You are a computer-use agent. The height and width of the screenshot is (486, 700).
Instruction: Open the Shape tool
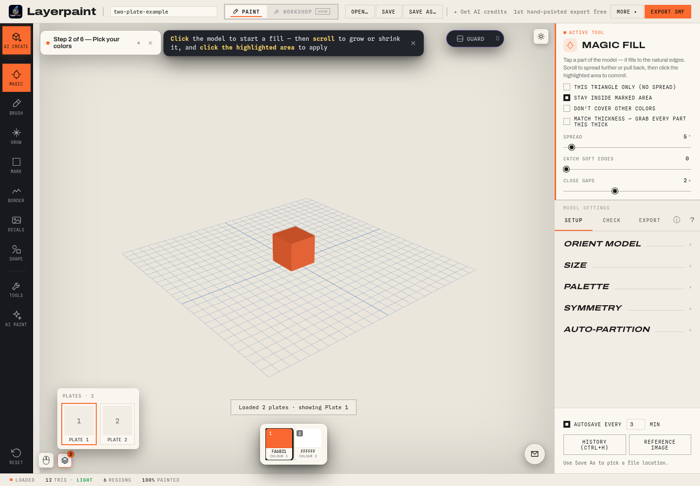pos(17,253)
